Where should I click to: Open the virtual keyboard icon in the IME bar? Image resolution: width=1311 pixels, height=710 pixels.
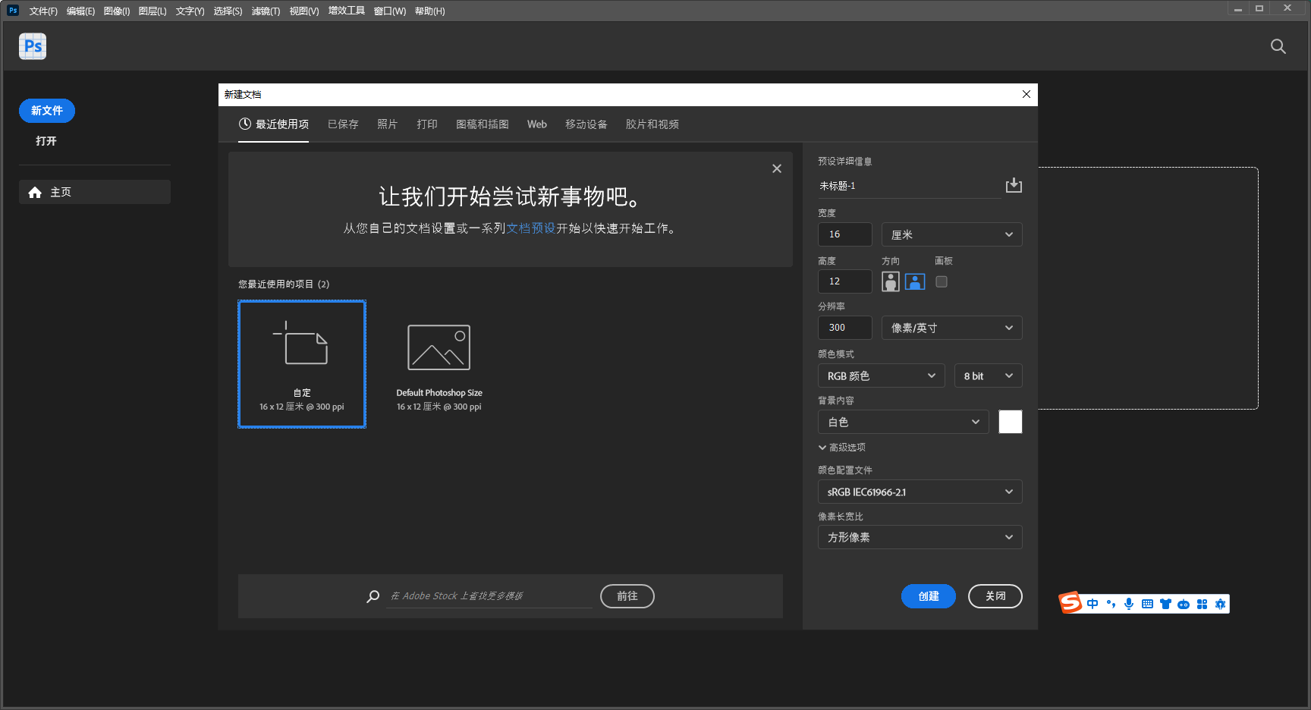click(1147, 604)
